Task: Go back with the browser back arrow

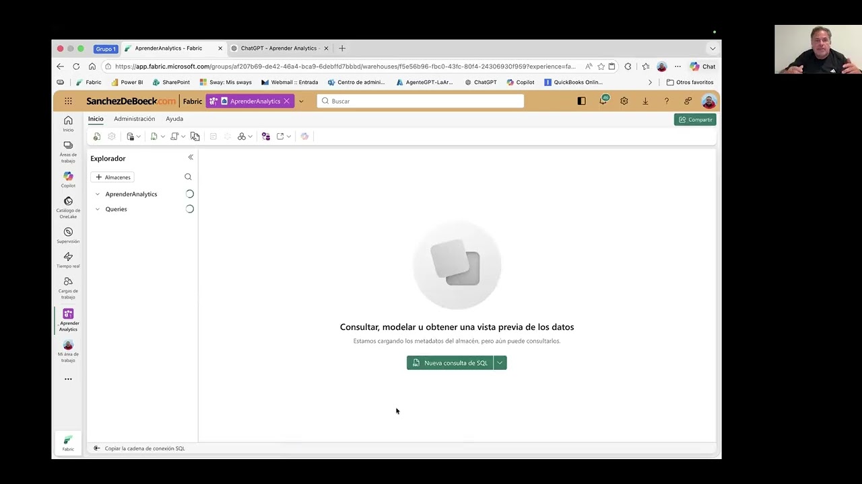Action: coord(60,67)
